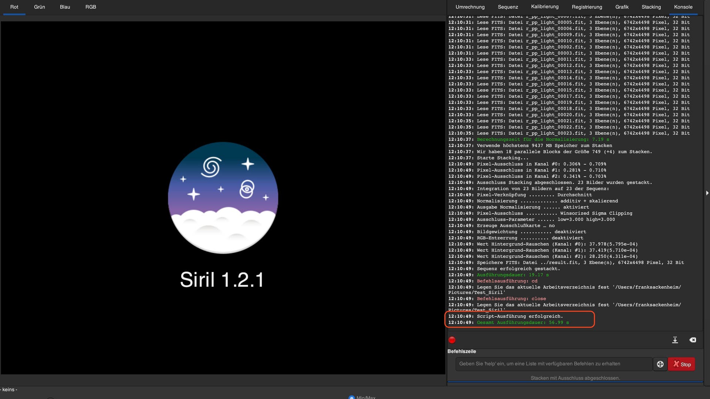
Task: Select the Konsole tab
Action: [683, 7]
